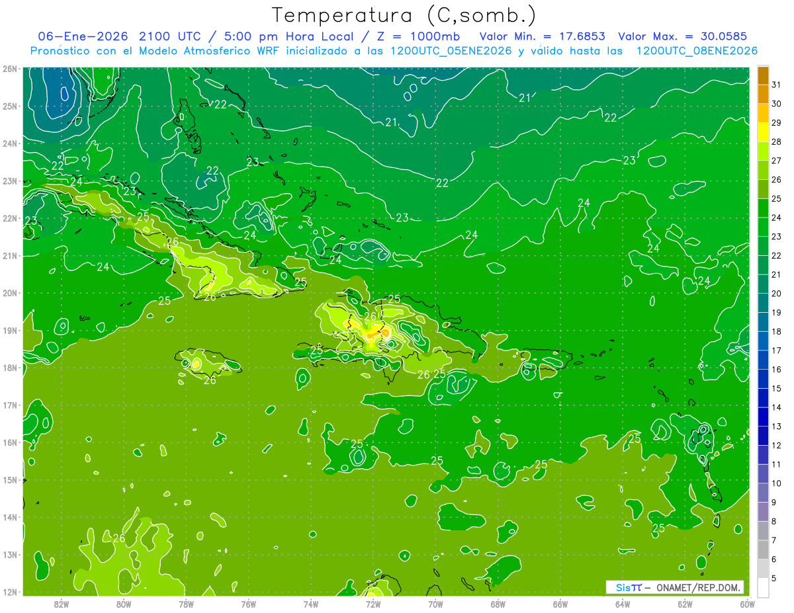Image resolution: width=794 pixels, height=613 pixels.
Task: Click legend scale value 28
Action: [776, 142]
